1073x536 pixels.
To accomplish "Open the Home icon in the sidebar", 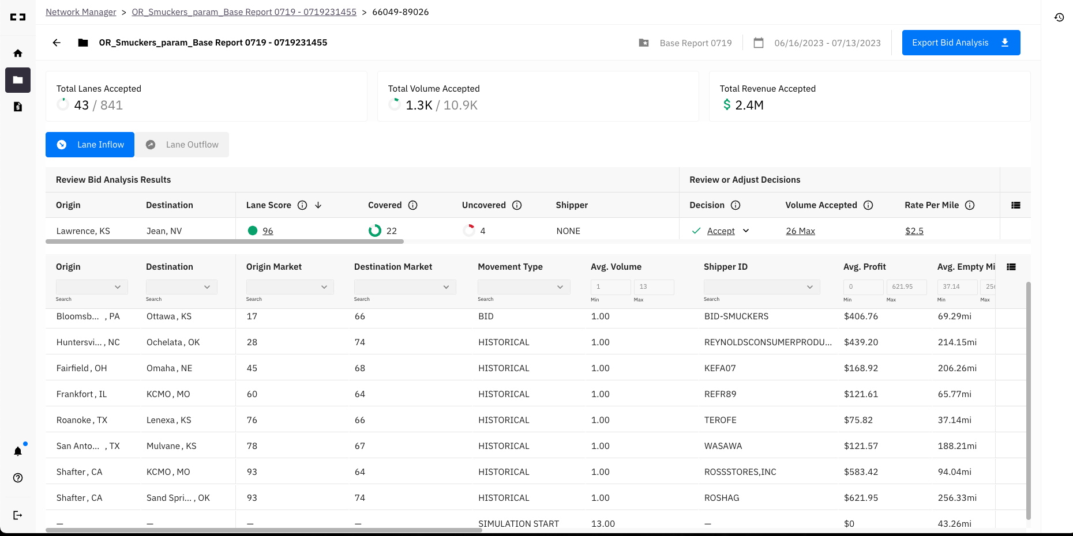I will [x=18, y=52].
